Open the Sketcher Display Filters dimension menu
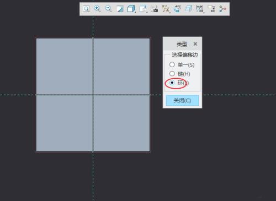Screen dimensions: 276x201 pyautogui.click(x=200, y=9)
